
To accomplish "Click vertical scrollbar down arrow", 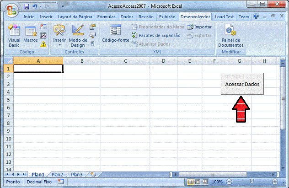I will tap(283, 168).
